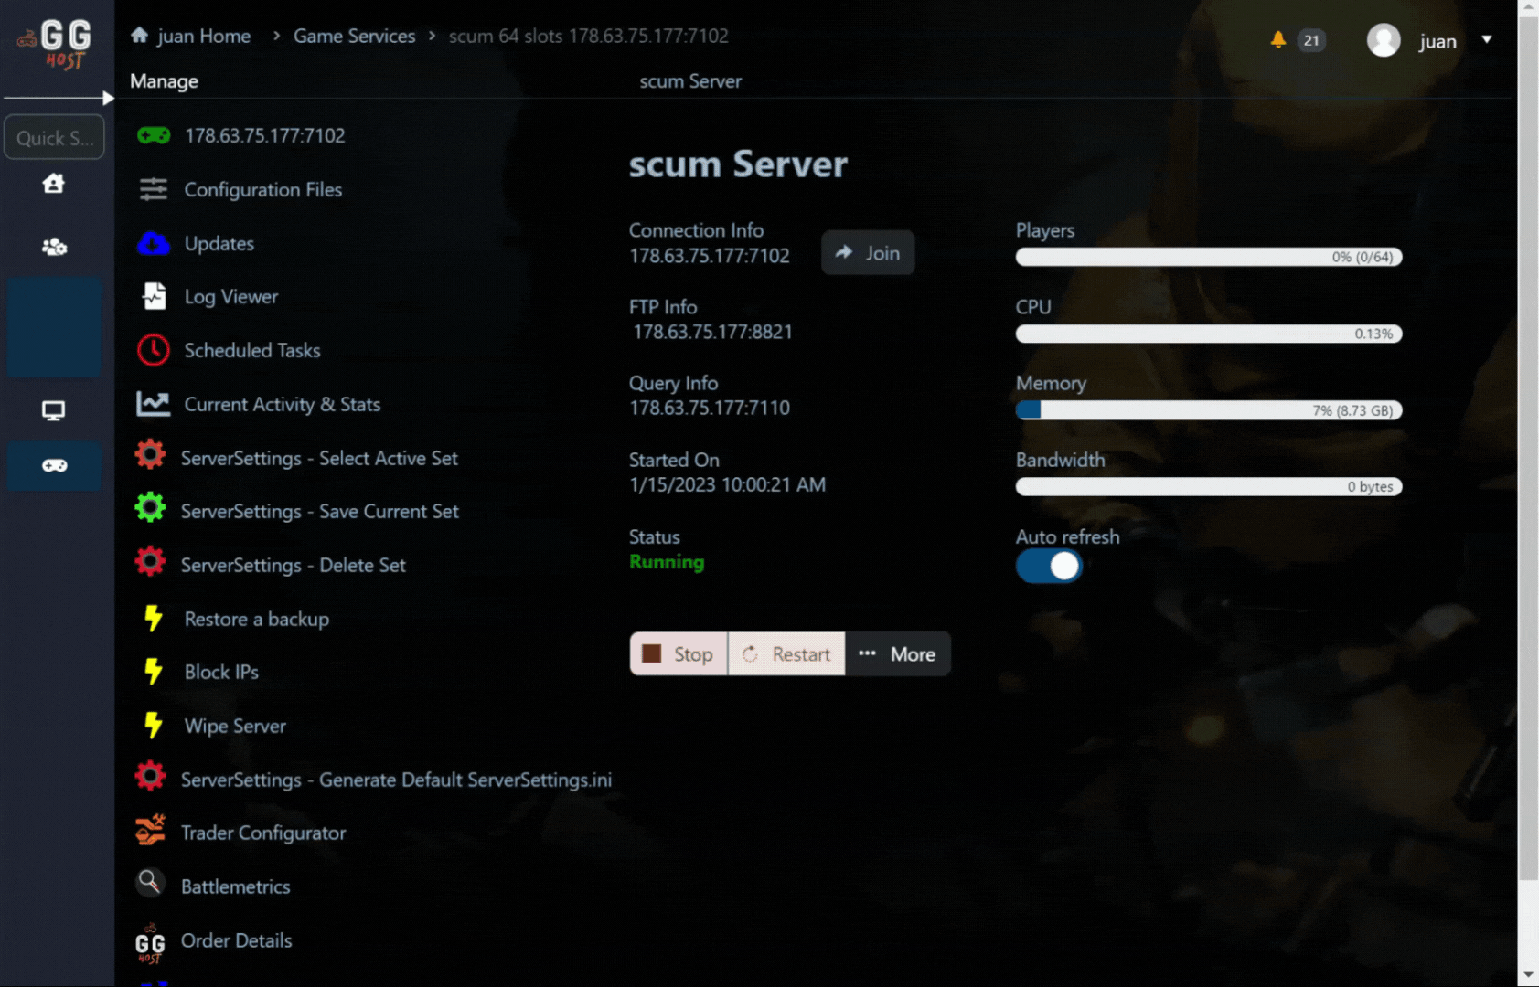This screenshot has height=987, width=1539.
Task: Click the Started On date 1/15/2023 10:00:21 AM
Action: point(727,484)
